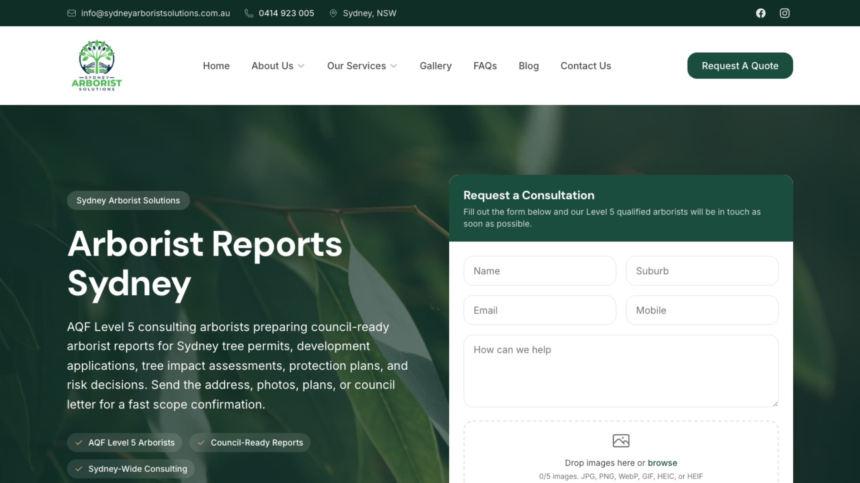Focus the Email input field
The height and width of the screenshot is (483, 860).
pos(540,310)
